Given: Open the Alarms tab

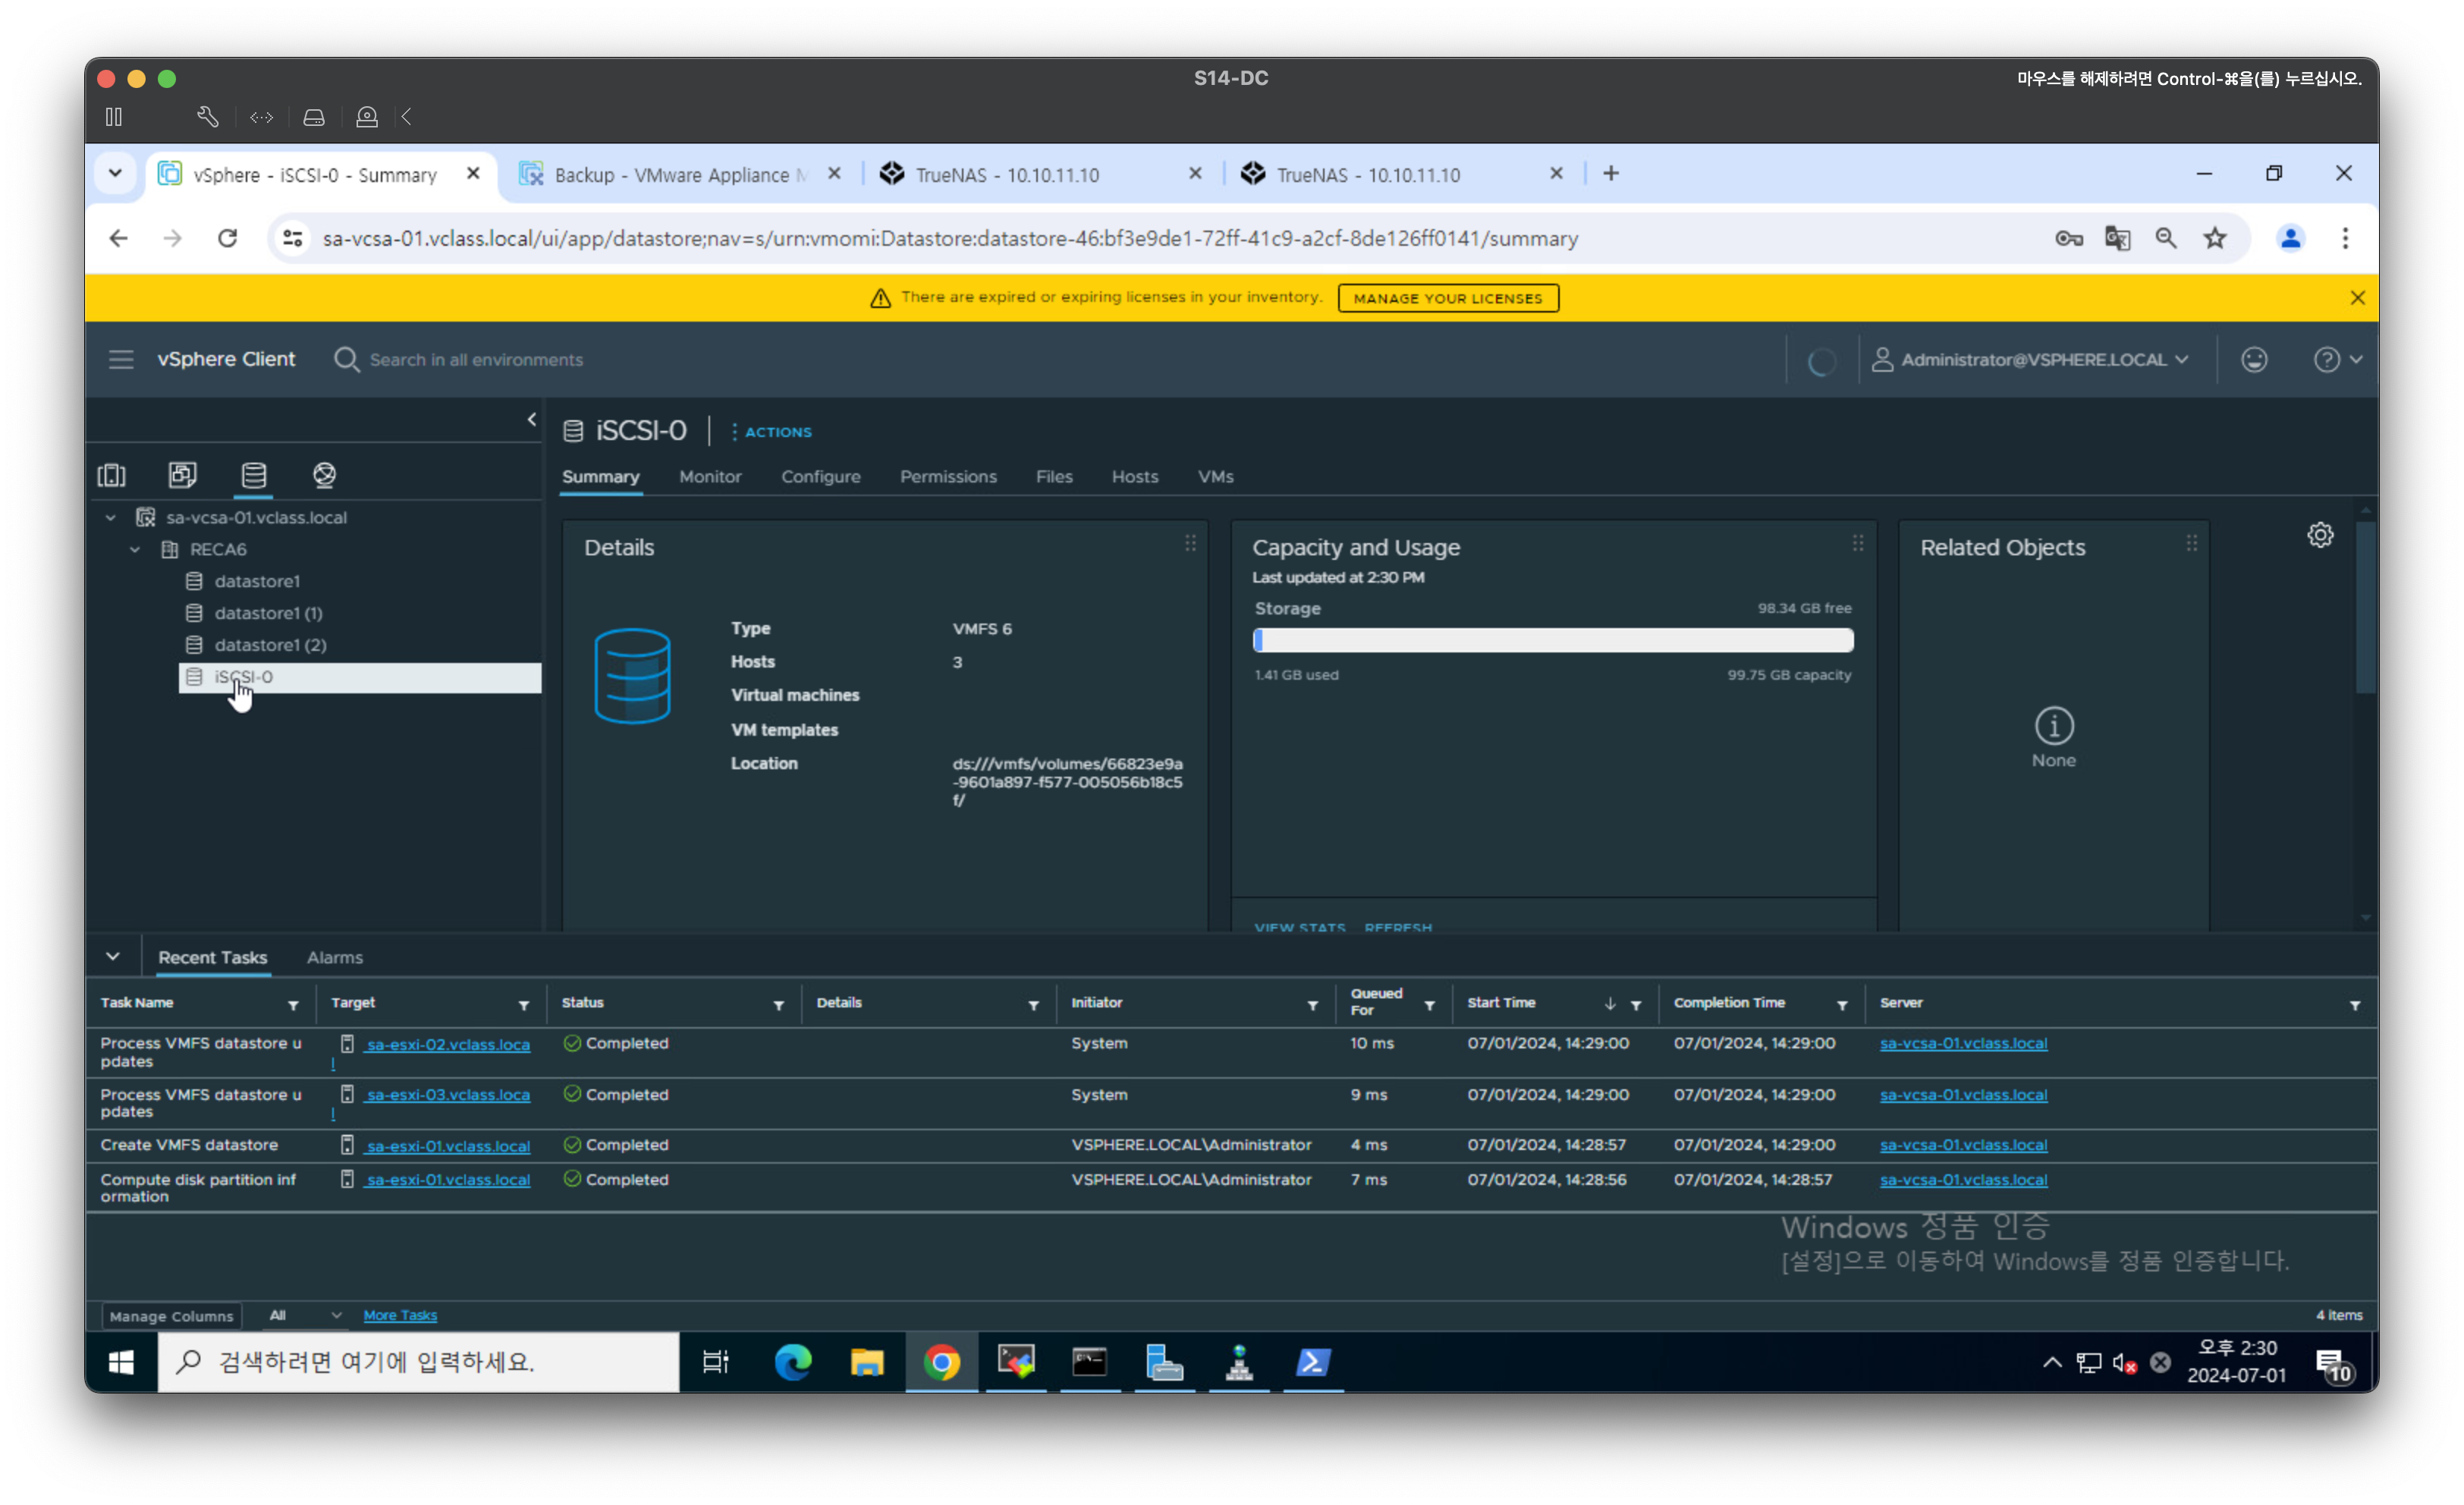Looking at the screenshot, I should 334,957.
